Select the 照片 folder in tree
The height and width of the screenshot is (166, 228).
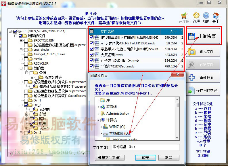coord(43,119)
